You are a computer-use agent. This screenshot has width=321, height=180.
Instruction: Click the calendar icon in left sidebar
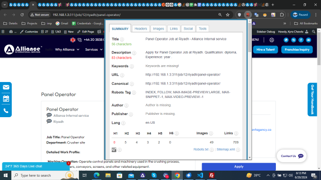(x=6, y=99)
